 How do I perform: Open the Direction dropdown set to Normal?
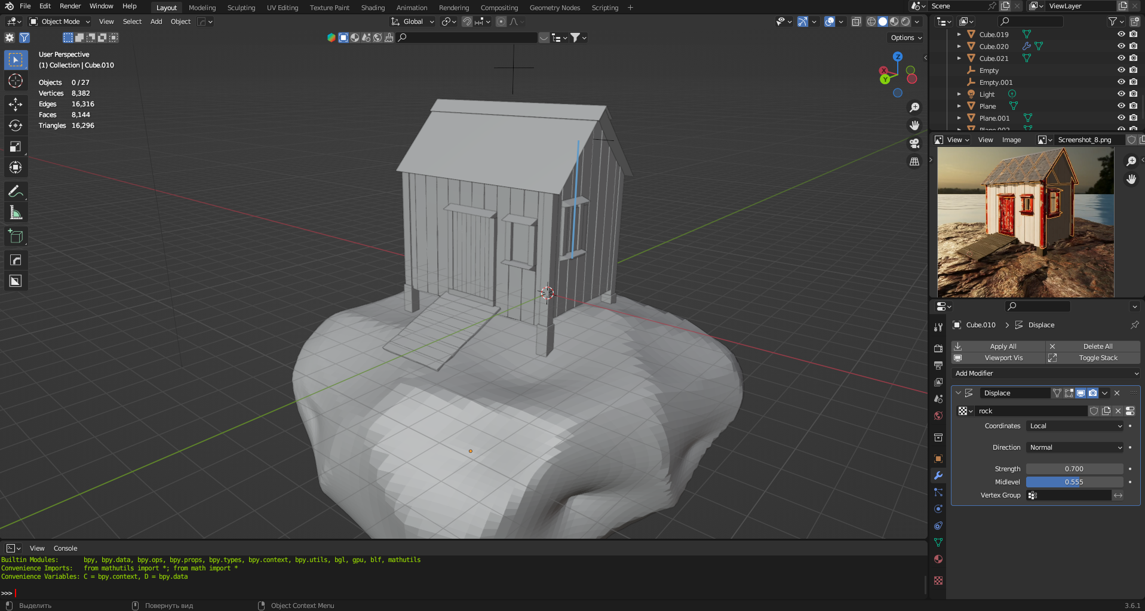(x=1075, y=447)
